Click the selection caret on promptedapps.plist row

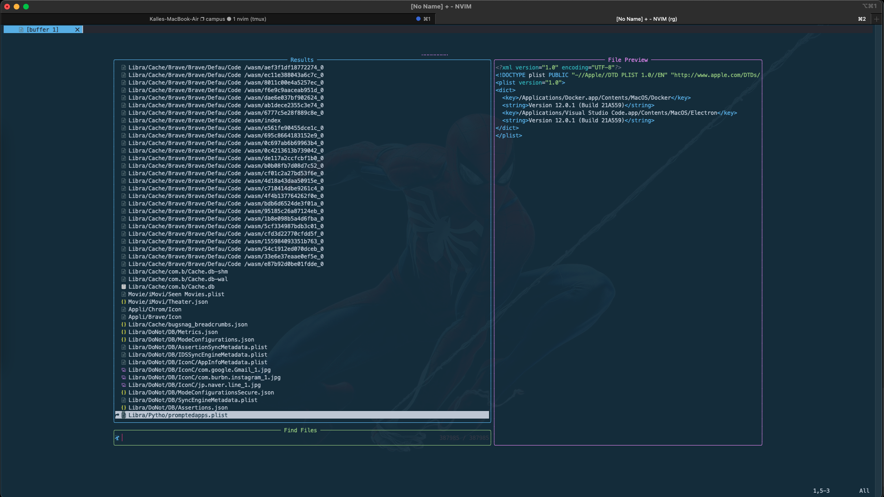[x=117, y=415]
